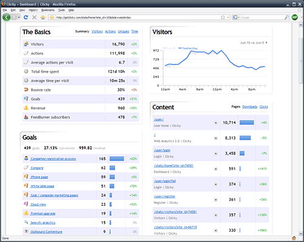This screenshot has height=242, width=304.
Task: Go to the home page icon
Action: pyautogui.click(x=43, y=18)
